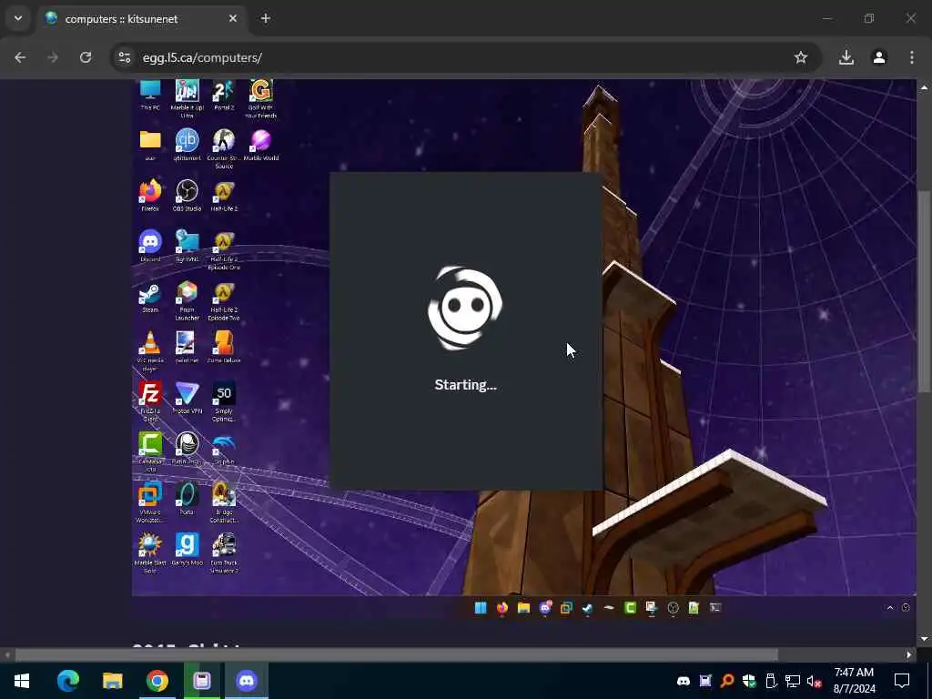Image resolution: width=932 pixels, height=699 pixels.
Task: Click the This PC icon in the webpage image
Action: (x=150, y=96)
